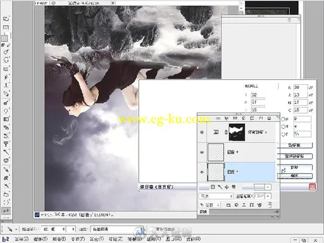
Task: Open the Help (帮助) menu
Action: tap(194, 239)
